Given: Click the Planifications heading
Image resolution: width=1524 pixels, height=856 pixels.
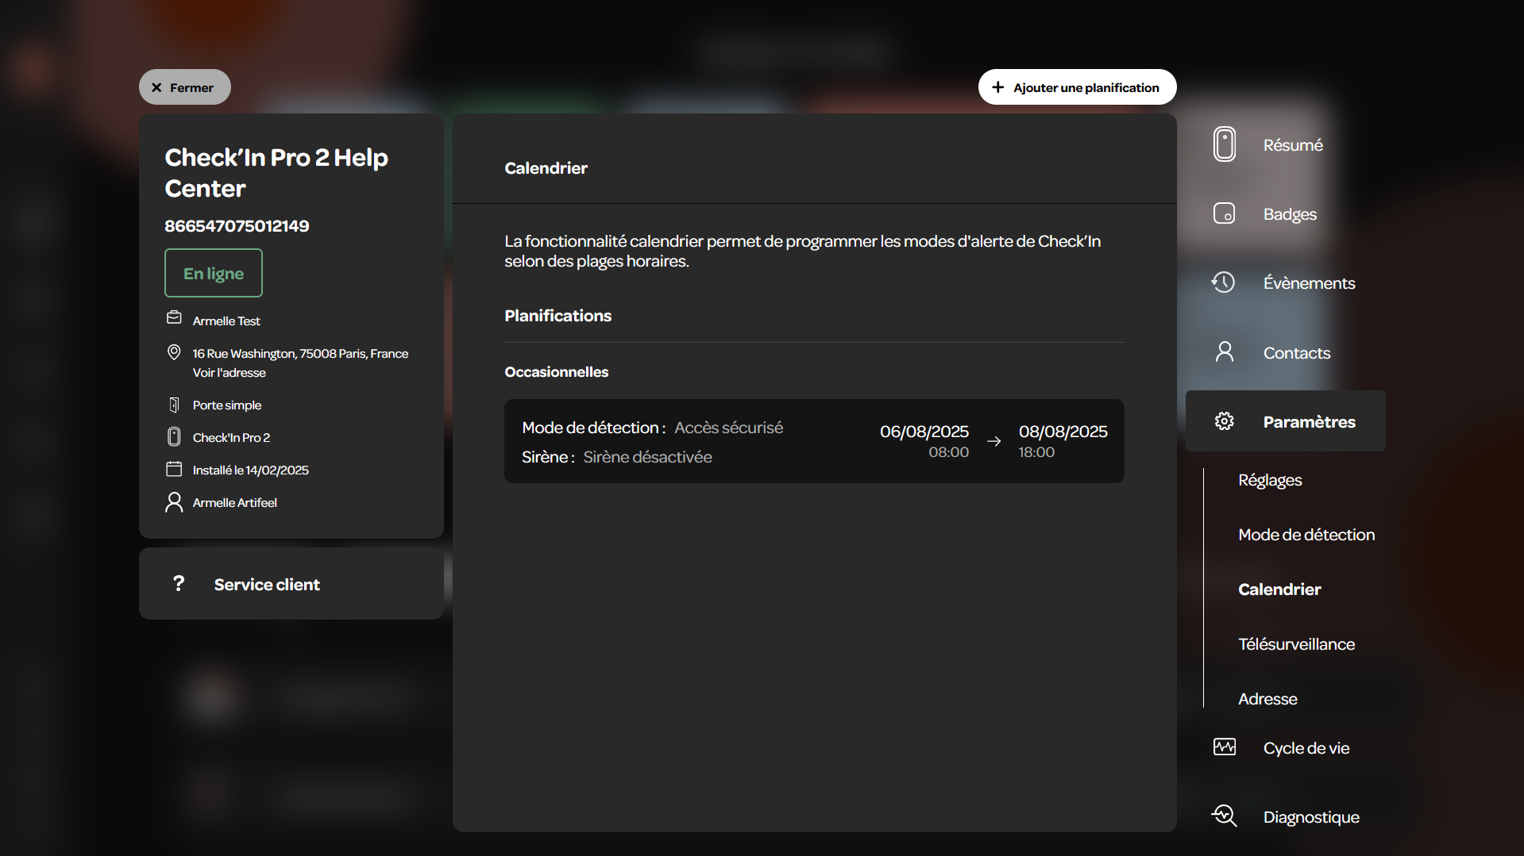Looking at the screenshot, I should click(x=558, y=316).
